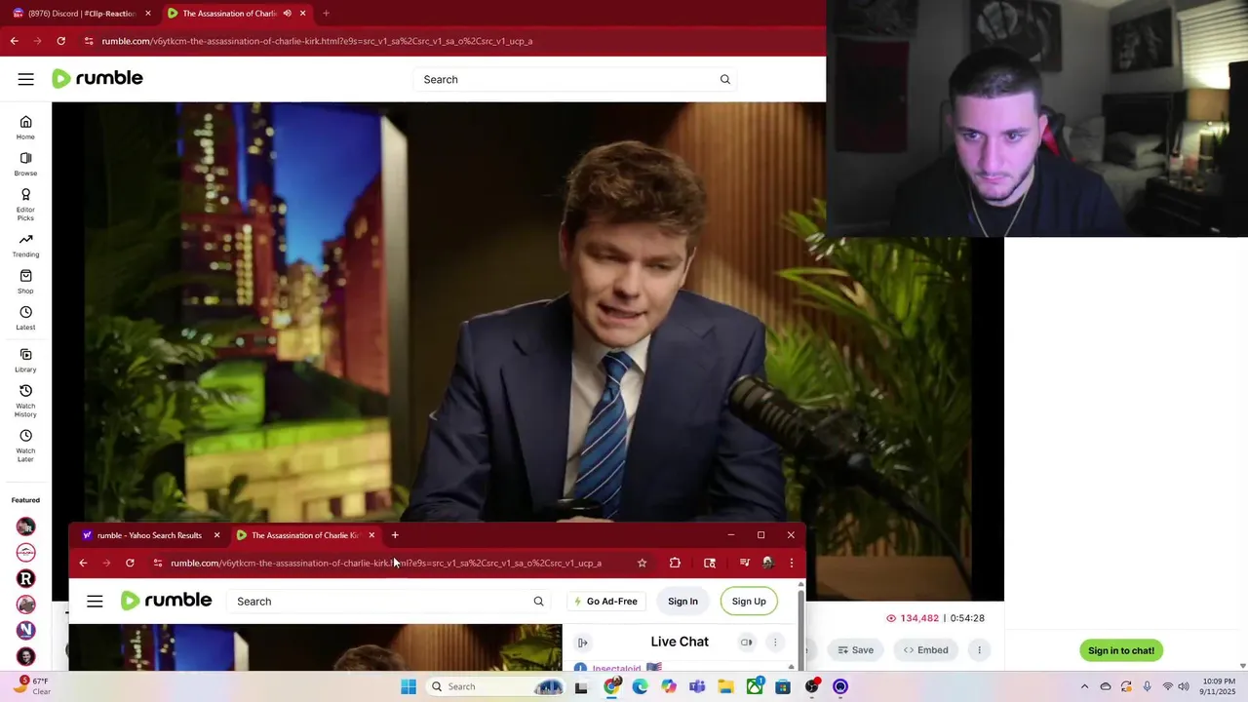Click the search magnifier in the front Rumble window
Image resolution: width=1248 pixels, height=702 pixels.
tap(538, 601)
